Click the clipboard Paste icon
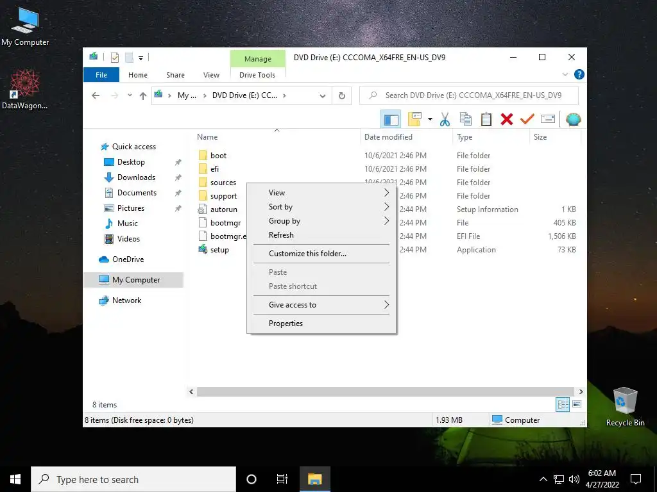Image resolution: width=657 pixels, height=492 pixels. pyautogui.click(x=486, y=120)
